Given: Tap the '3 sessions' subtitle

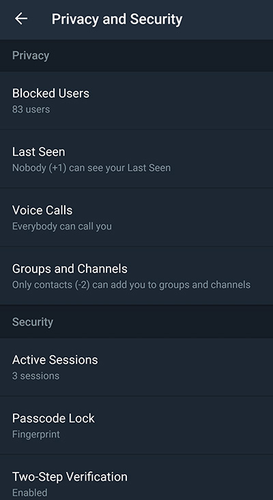Looking at the screenshot, I should tap(35, 376).
